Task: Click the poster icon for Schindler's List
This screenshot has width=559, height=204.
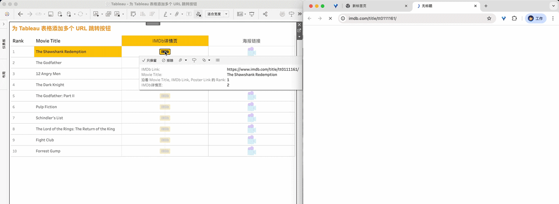Action: 252,118
